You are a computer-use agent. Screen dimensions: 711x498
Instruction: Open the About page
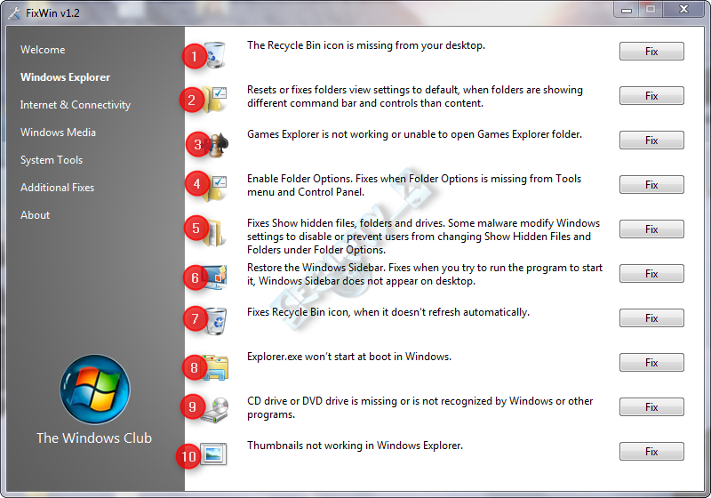(35, 215)
